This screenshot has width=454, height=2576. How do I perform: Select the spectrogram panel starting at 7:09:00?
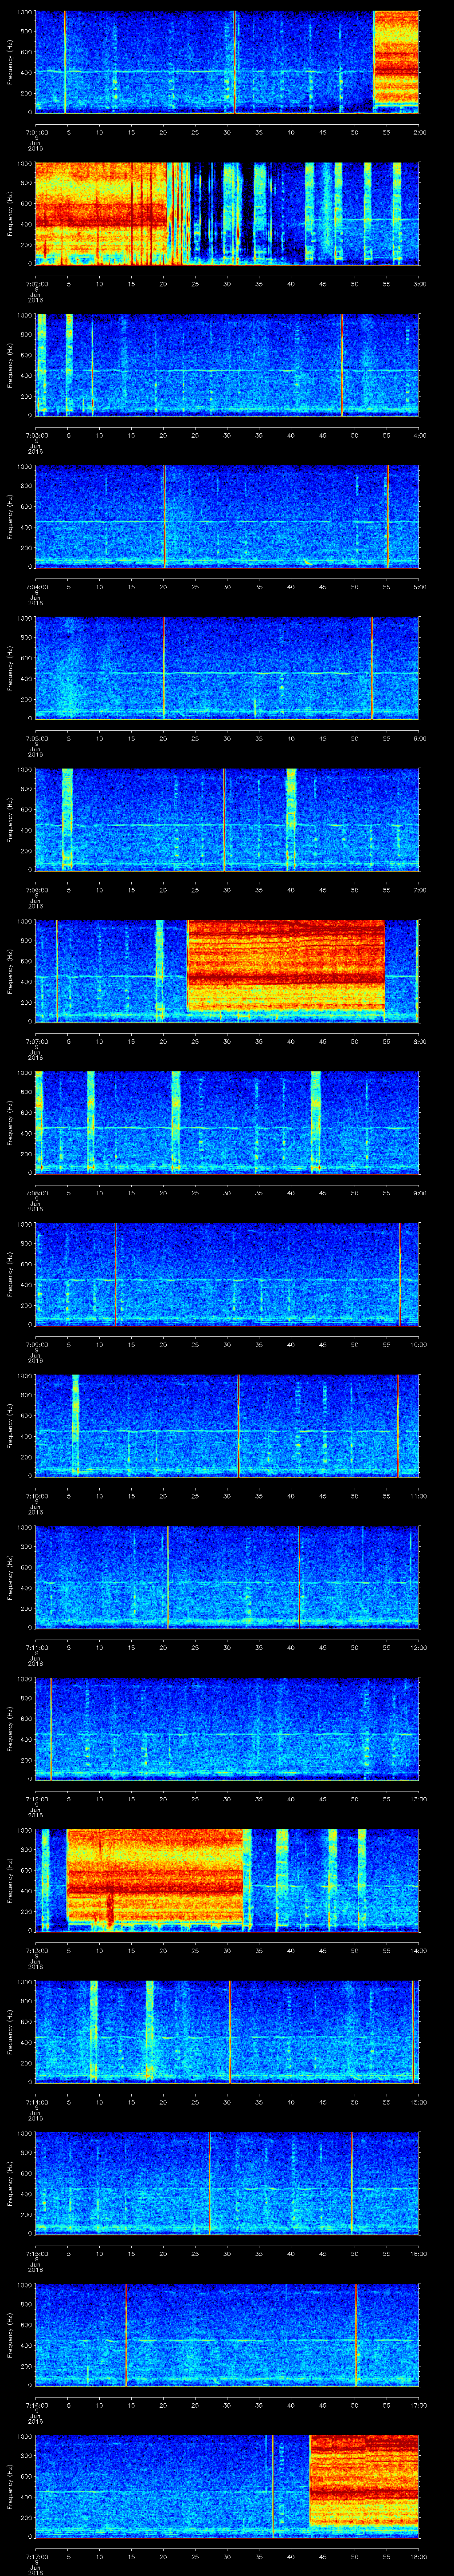point(227,1275)
